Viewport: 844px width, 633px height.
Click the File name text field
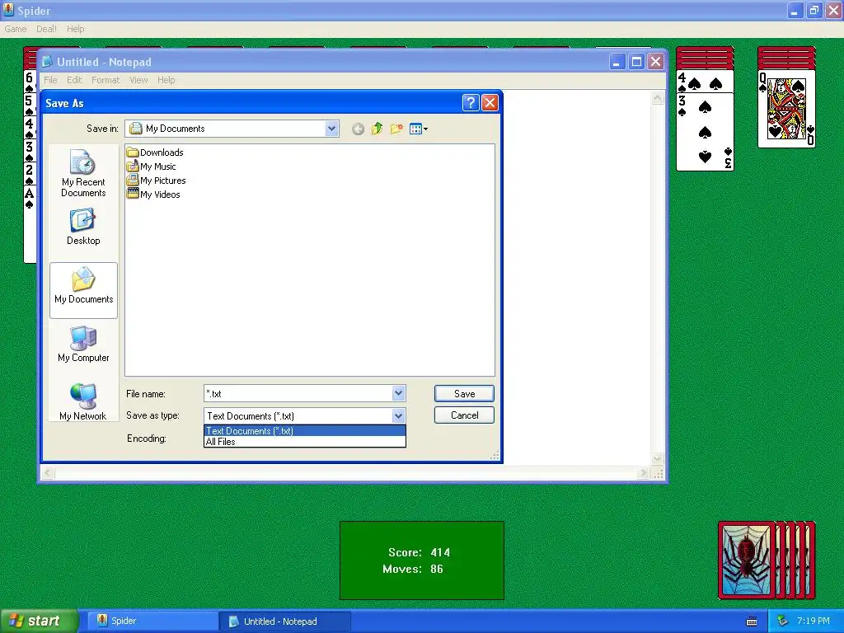click(298, 393)
